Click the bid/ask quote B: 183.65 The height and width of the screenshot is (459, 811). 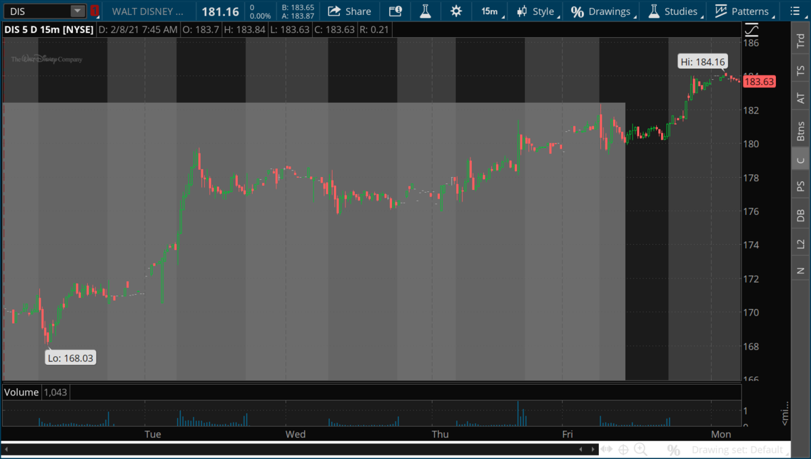pyautogui.click(x=298, y=7)
